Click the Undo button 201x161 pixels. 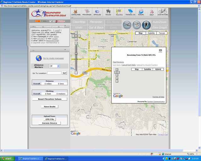tap(79, 27)
